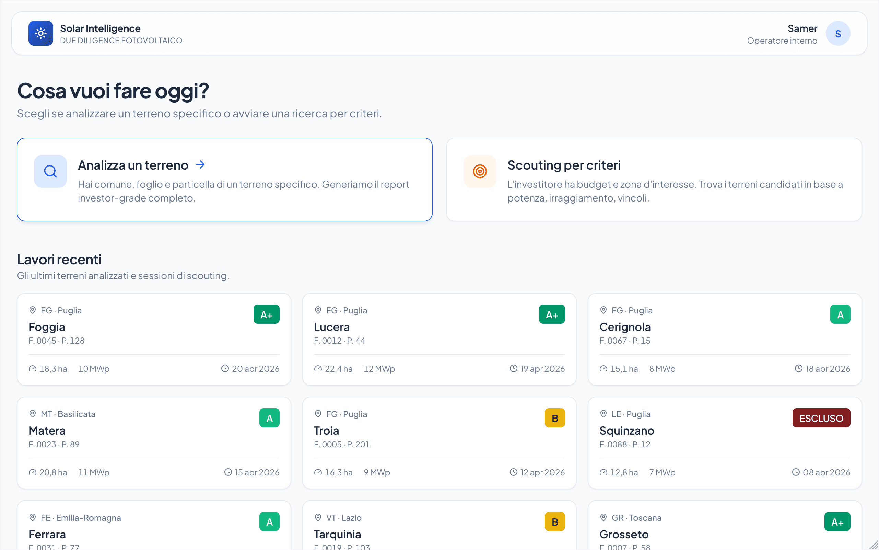Click the area gauge icon beside 18,3 ha

click(32, 369)
